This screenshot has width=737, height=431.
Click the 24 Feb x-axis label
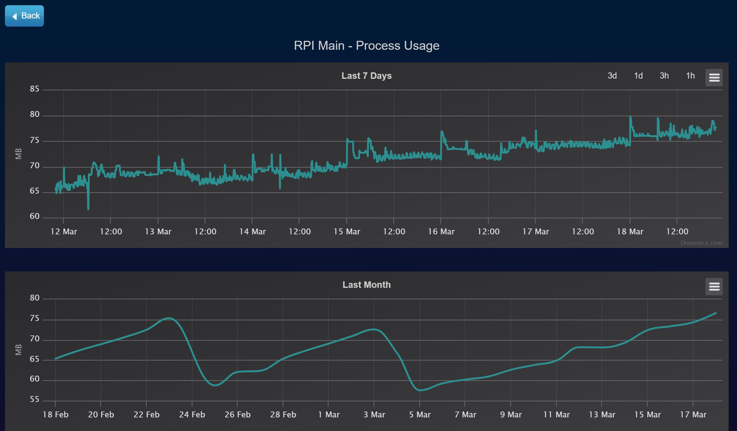click(x=192, y=415)
